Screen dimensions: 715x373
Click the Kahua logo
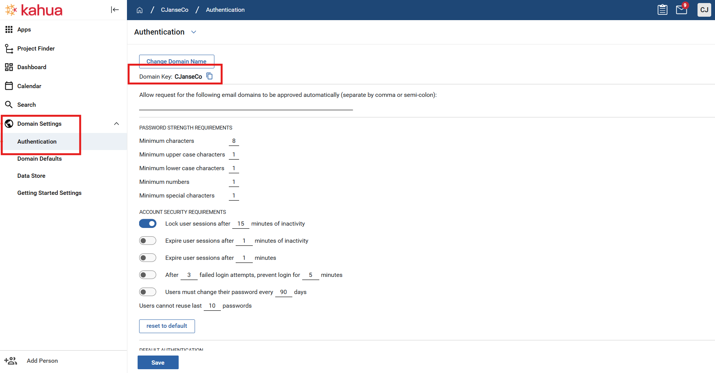coord(33,10)
